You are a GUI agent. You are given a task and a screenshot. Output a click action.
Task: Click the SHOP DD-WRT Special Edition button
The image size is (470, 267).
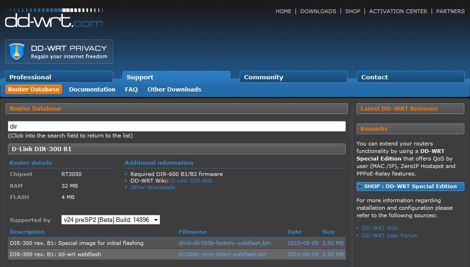(410, 186)
